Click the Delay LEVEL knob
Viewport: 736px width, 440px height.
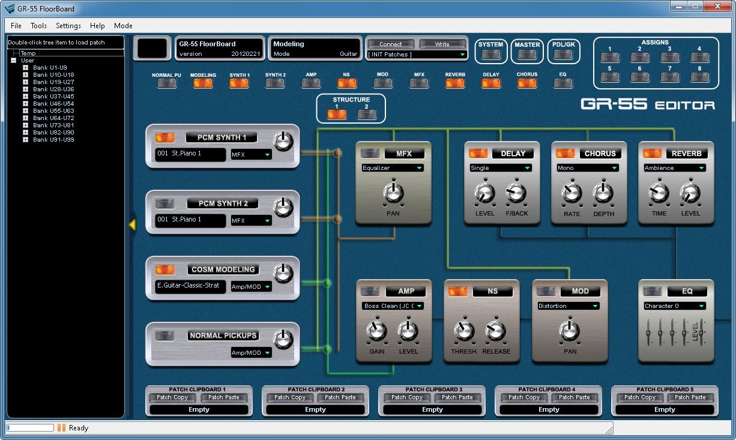pos(484,193)
